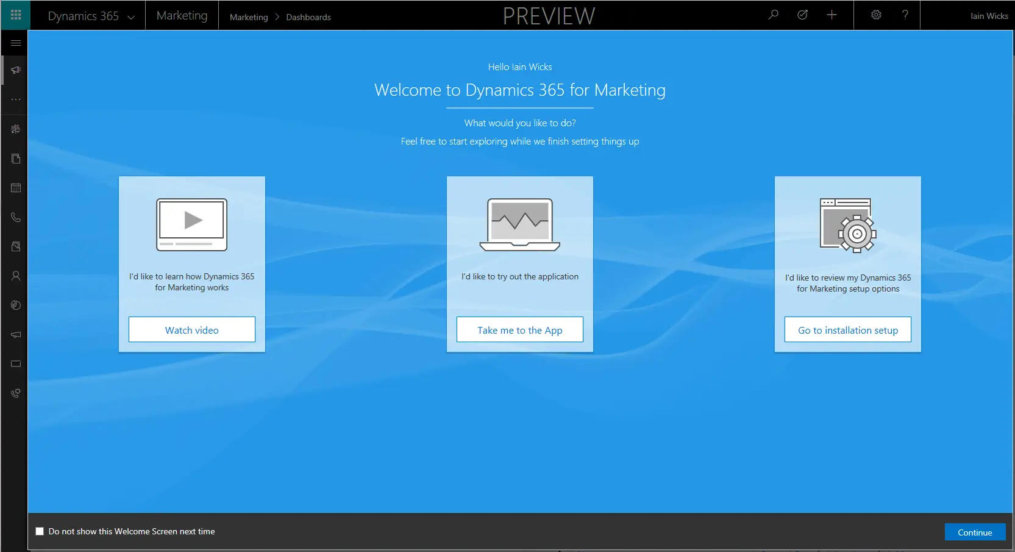Viewport: 1015px width, 552px height.
Task: Open the Iain Wicks user menu
Action: [x=989, y=16]
